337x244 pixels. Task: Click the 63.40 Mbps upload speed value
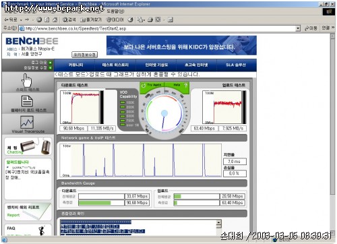coord(204,128)
